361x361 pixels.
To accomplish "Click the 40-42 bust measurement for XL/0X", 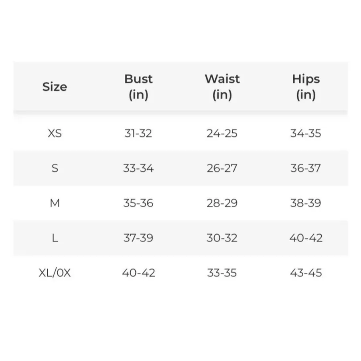I will pos(138,273).
